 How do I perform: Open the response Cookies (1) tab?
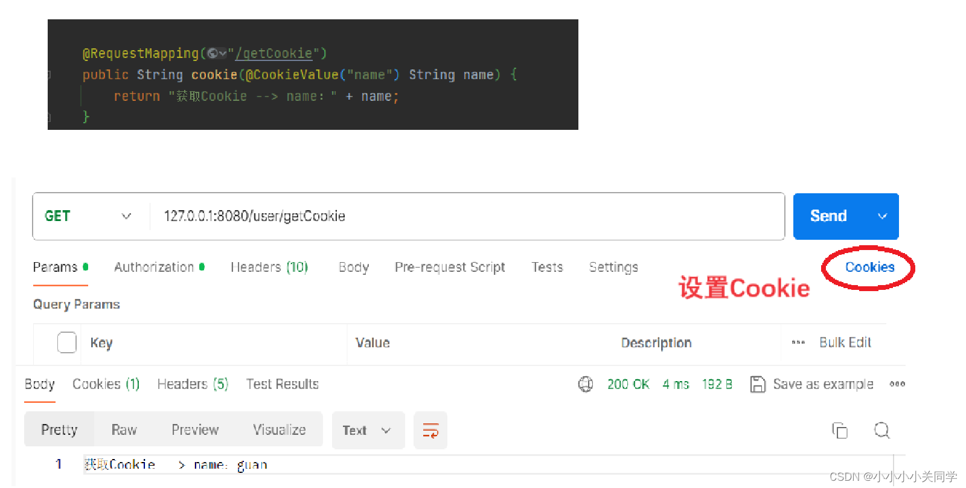pyautogui.click(x=106, y=384)
